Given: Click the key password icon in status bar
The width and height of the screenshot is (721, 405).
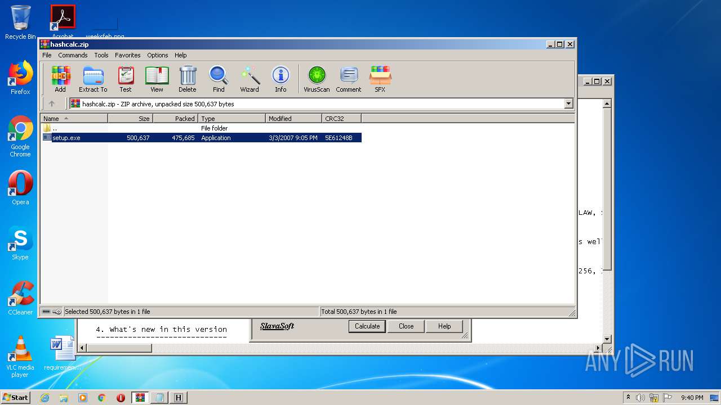Looking at the screenshot, I should click(57, 312).
